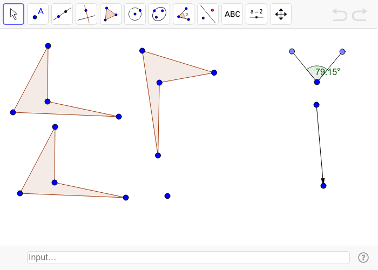Select left light-blue point of angle
Viewport: 378px width, 270px height.
(292, 51)
